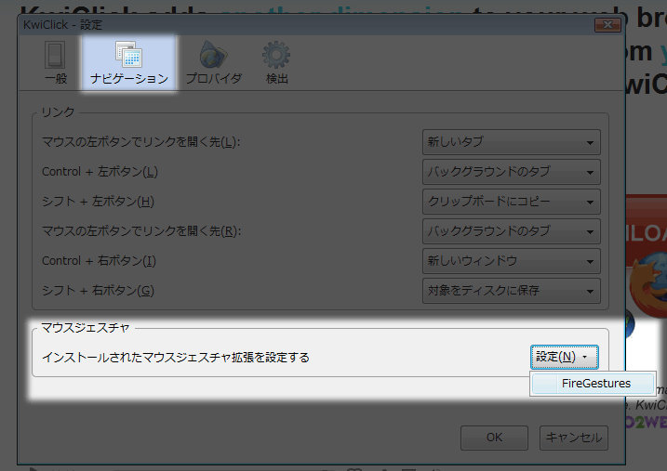This screenshot has width=667, height=471.
Task: Expand the Control + 左ボタン(L) dropdown
Action: [512, 172]
